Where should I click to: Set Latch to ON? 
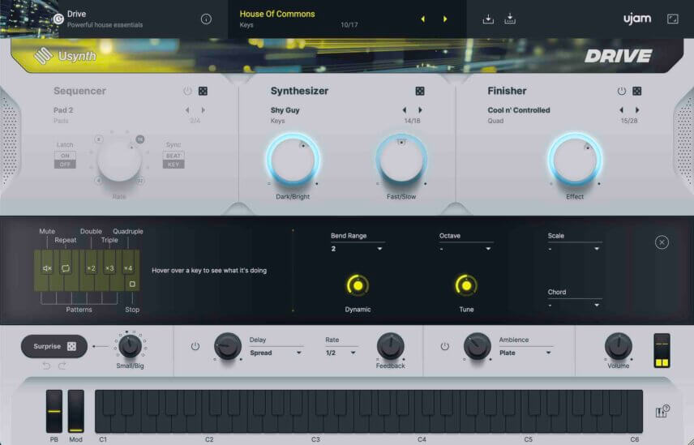coord(65,156)
